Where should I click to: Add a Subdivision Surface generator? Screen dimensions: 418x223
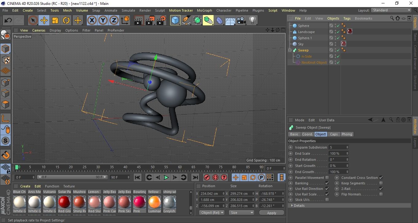pyautogui.click(x=197, y=21)
